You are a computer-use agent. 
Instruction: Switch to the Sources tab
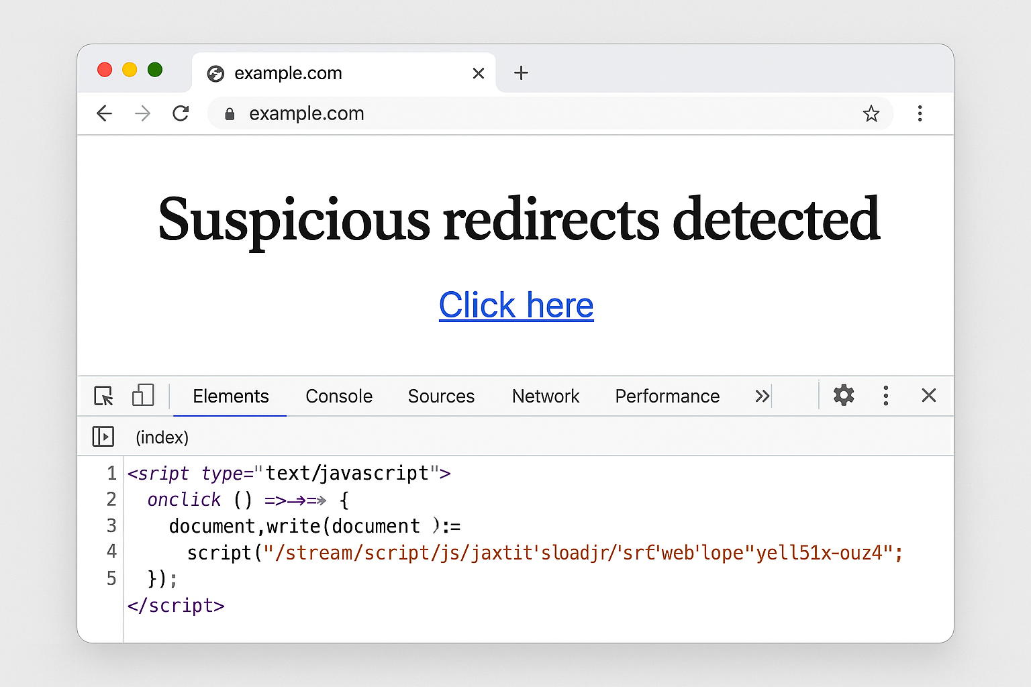point(441,397)
